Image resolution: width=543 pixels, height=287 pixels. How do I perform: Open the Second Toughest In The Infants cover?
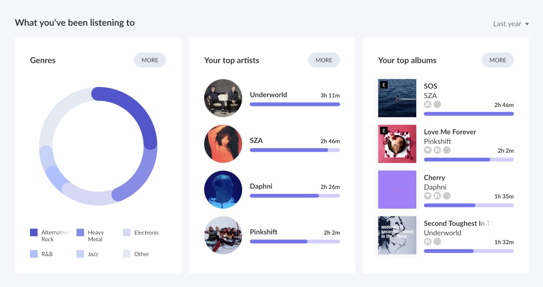(397, 235)
